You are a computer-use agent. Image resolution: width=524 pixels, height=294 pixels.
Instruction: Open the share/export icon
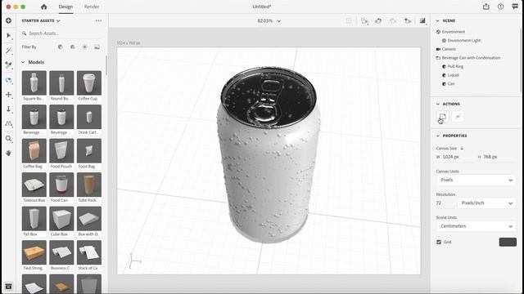point(486,7)
